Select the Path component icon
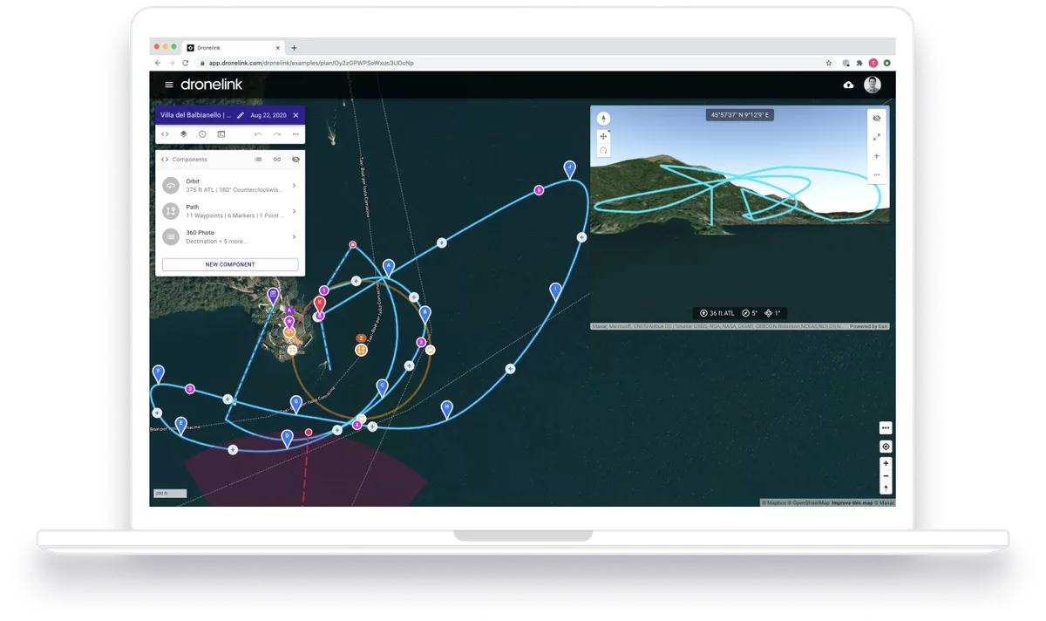1046x621 pixels. 170,211
